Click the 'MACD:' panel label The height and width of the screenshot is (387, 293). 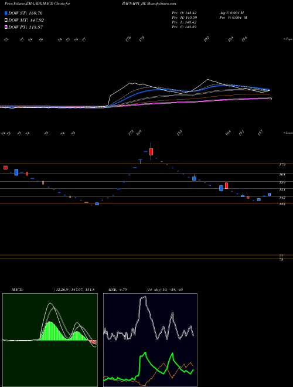pos(18,290)
